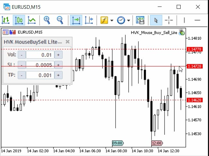The height and width of the screenshot is (156, 209).
Task: Click the SL value field 0.0005
Action: pyautogui.click(x=40, y=65)
